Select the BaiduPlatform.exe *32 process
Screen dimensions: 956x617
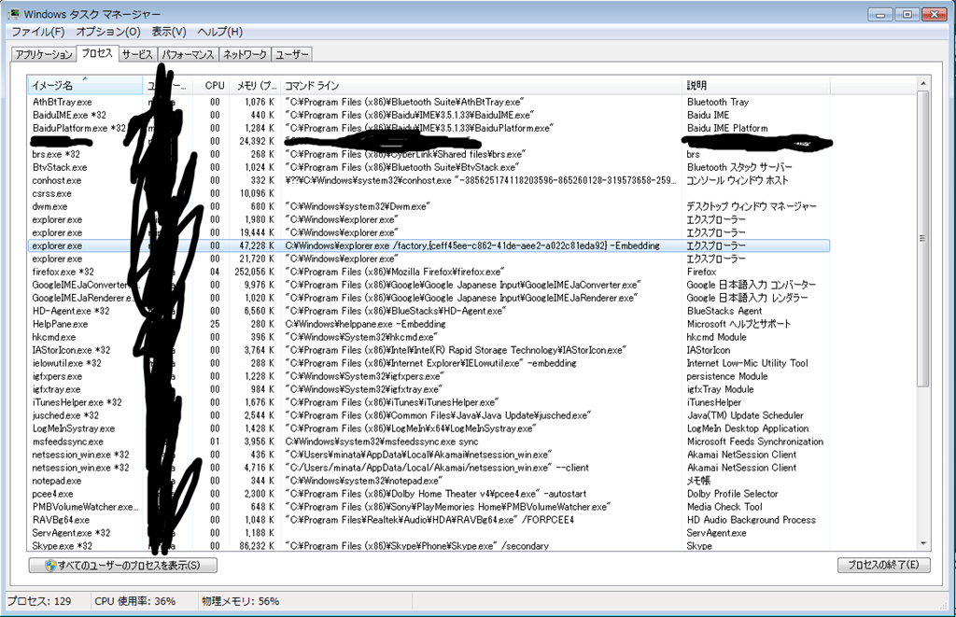point(429,128)
